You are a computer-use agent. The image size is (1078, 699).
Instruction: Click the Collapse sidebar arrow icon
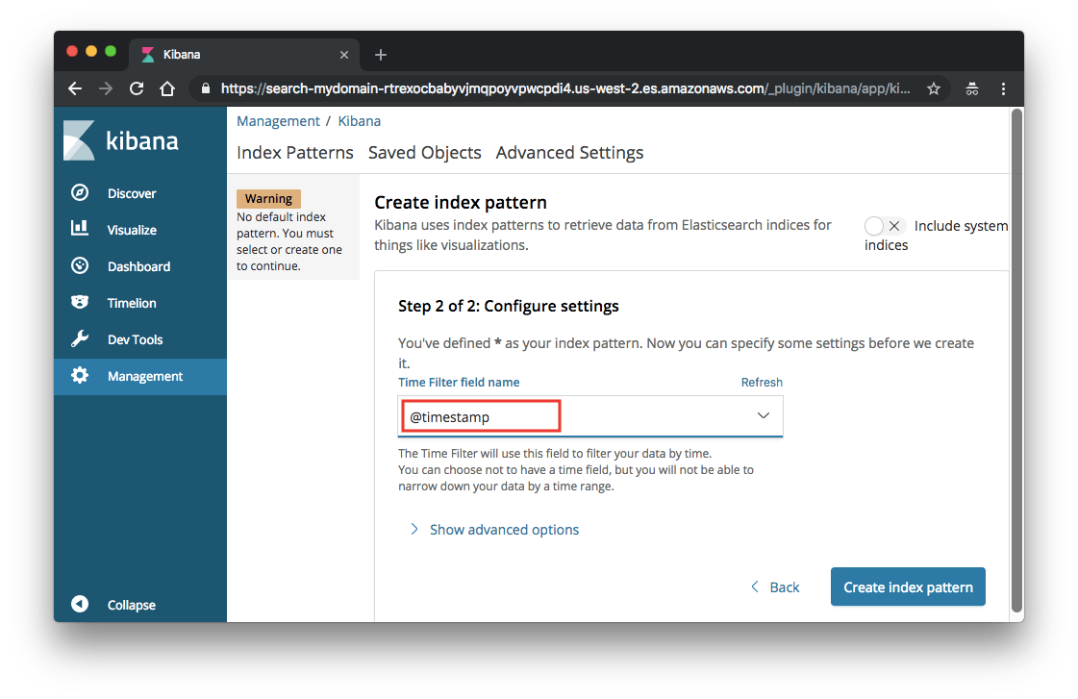click(x=80, y=604)
